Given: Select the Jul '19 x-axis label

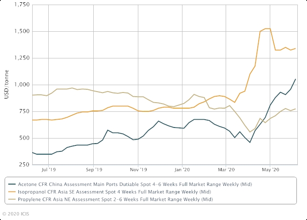Looking at the screenshot, I should (x=49, y=170).
